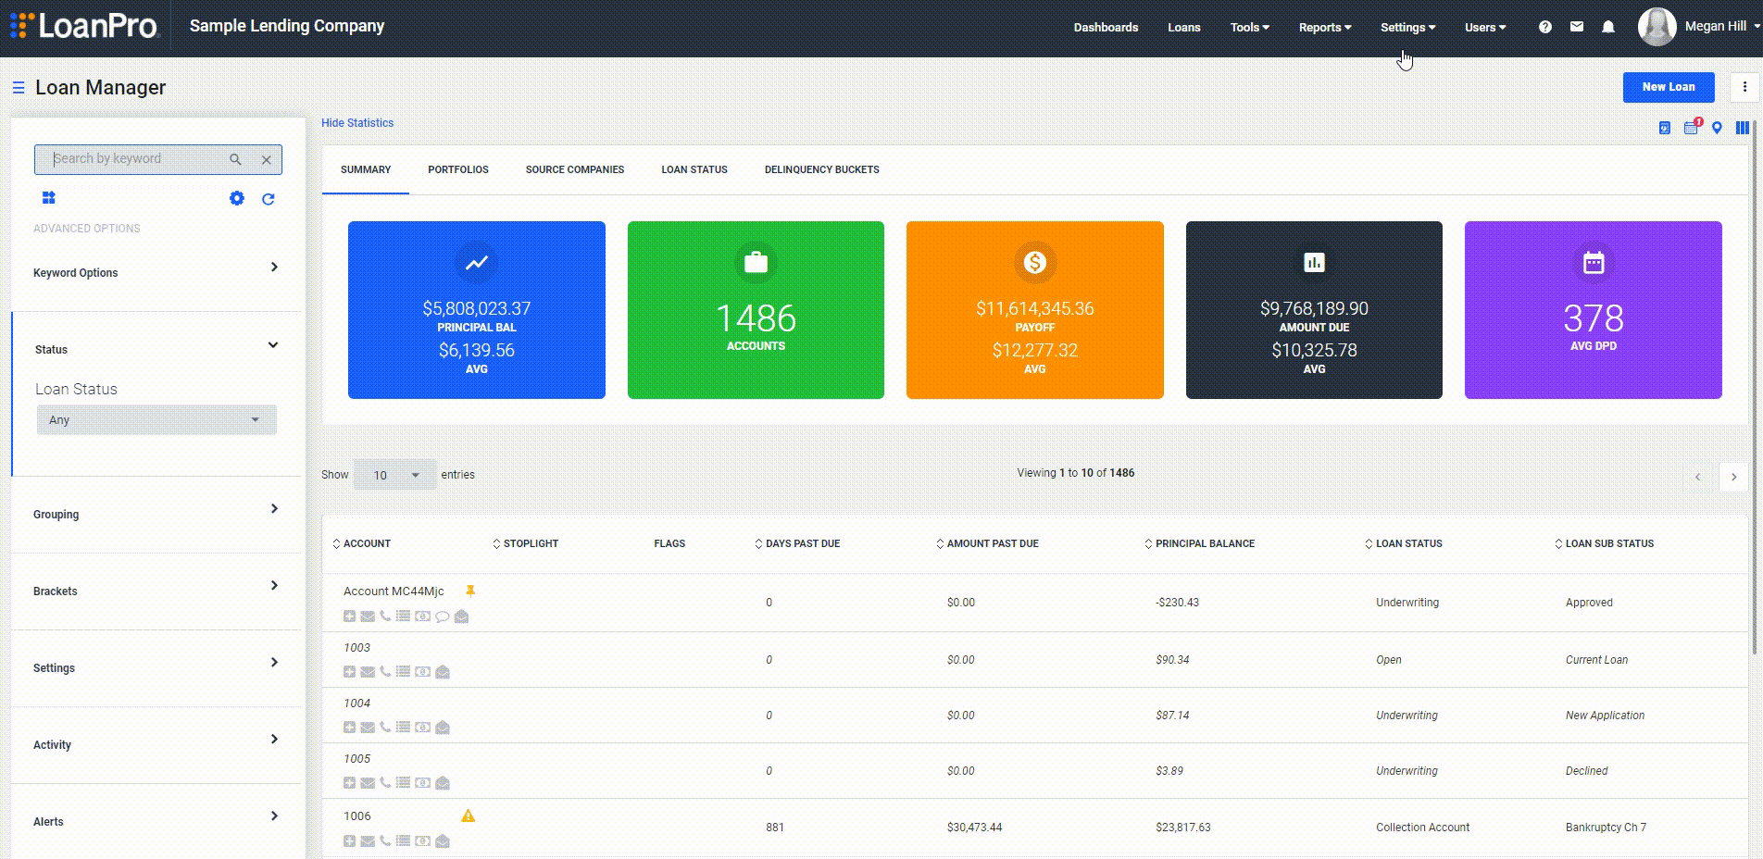The height and width of the screenshot is (859, 1763).
Task: Click the refresh icon in the sidebar
Action: 269,199
